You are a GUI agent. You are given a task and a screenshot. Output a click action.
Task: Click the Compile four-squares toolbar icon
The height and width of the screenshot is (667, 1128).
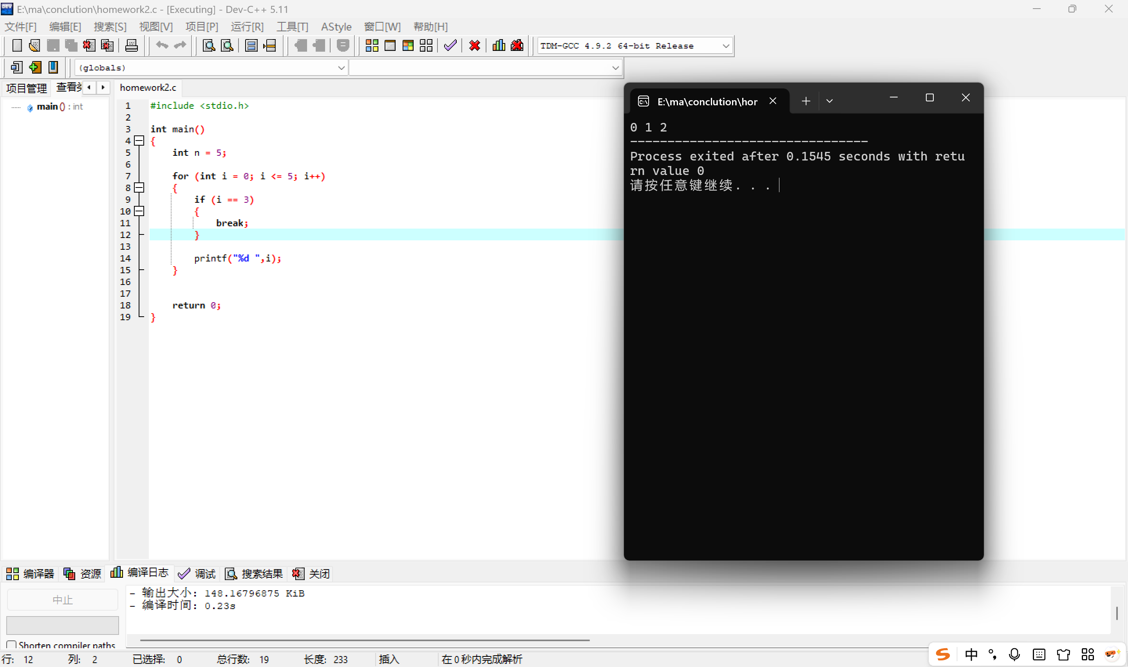tap(372, 45)
